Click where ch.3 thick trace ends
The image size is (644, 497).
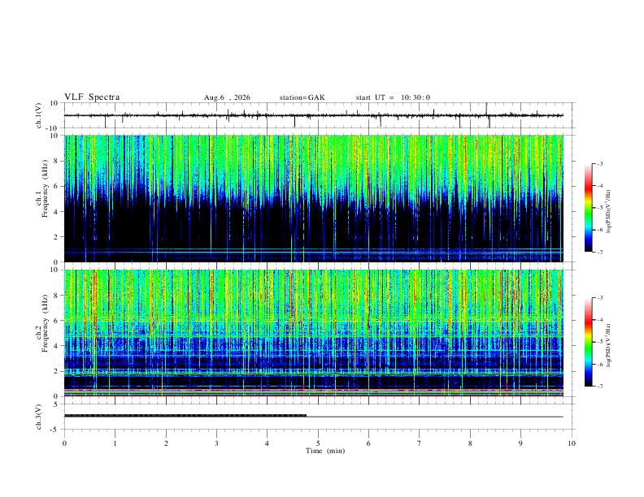(307, 416)
